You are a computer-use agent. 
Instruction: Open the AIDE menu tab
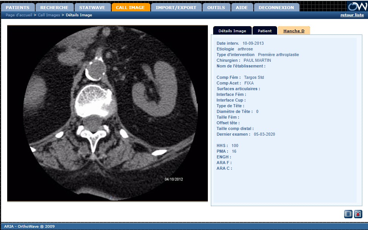pos(242,8)
